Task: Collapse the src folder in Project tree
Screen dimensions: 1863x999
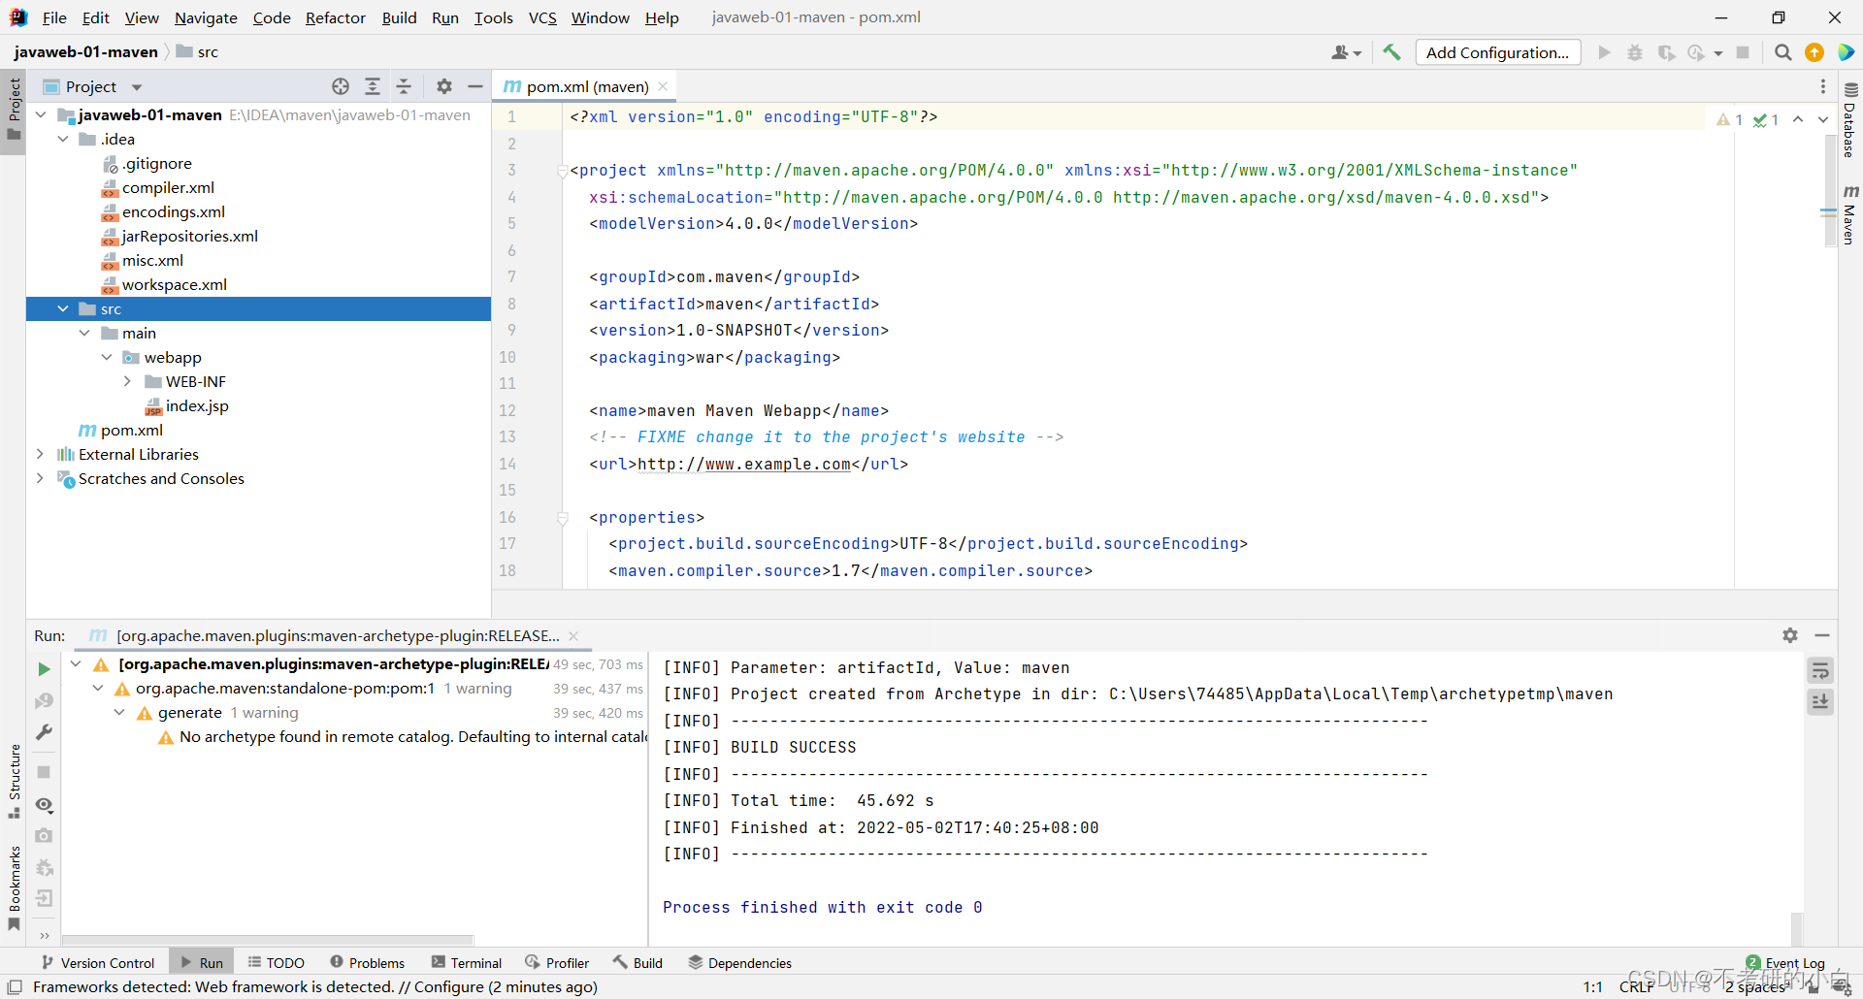Action: tap(64, 308)
